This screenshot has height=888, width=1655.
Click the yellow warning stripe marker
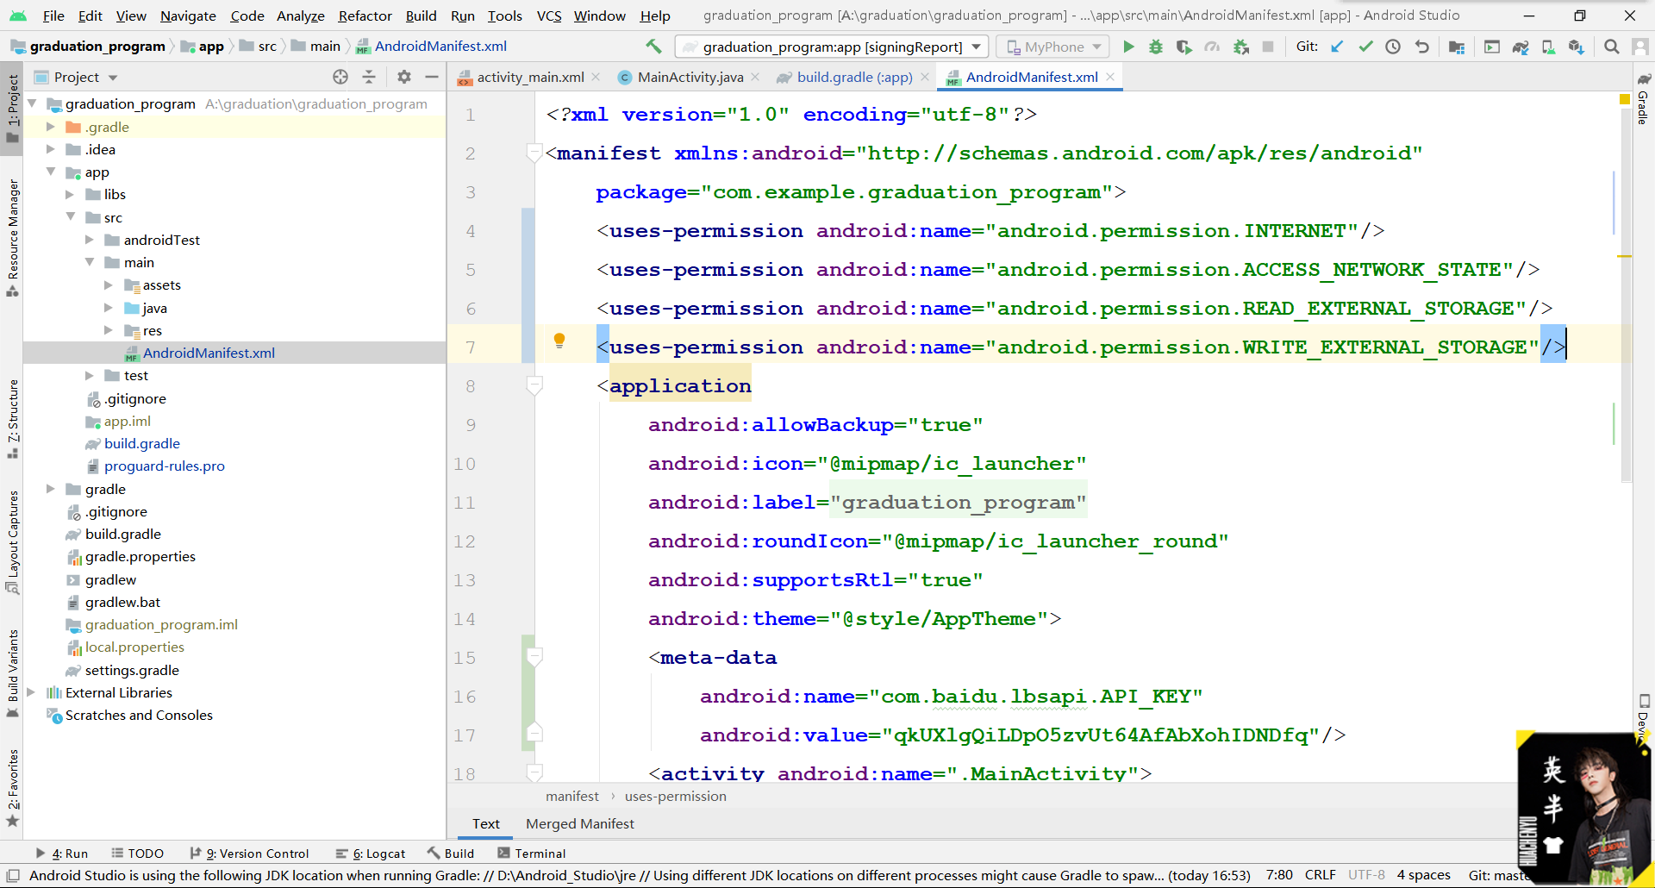tap(1624, 256)
